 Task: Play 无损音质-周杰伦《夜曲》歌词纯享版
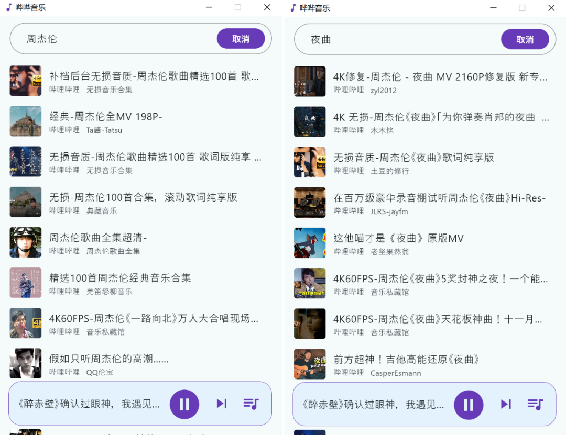(x=413, y=158)
